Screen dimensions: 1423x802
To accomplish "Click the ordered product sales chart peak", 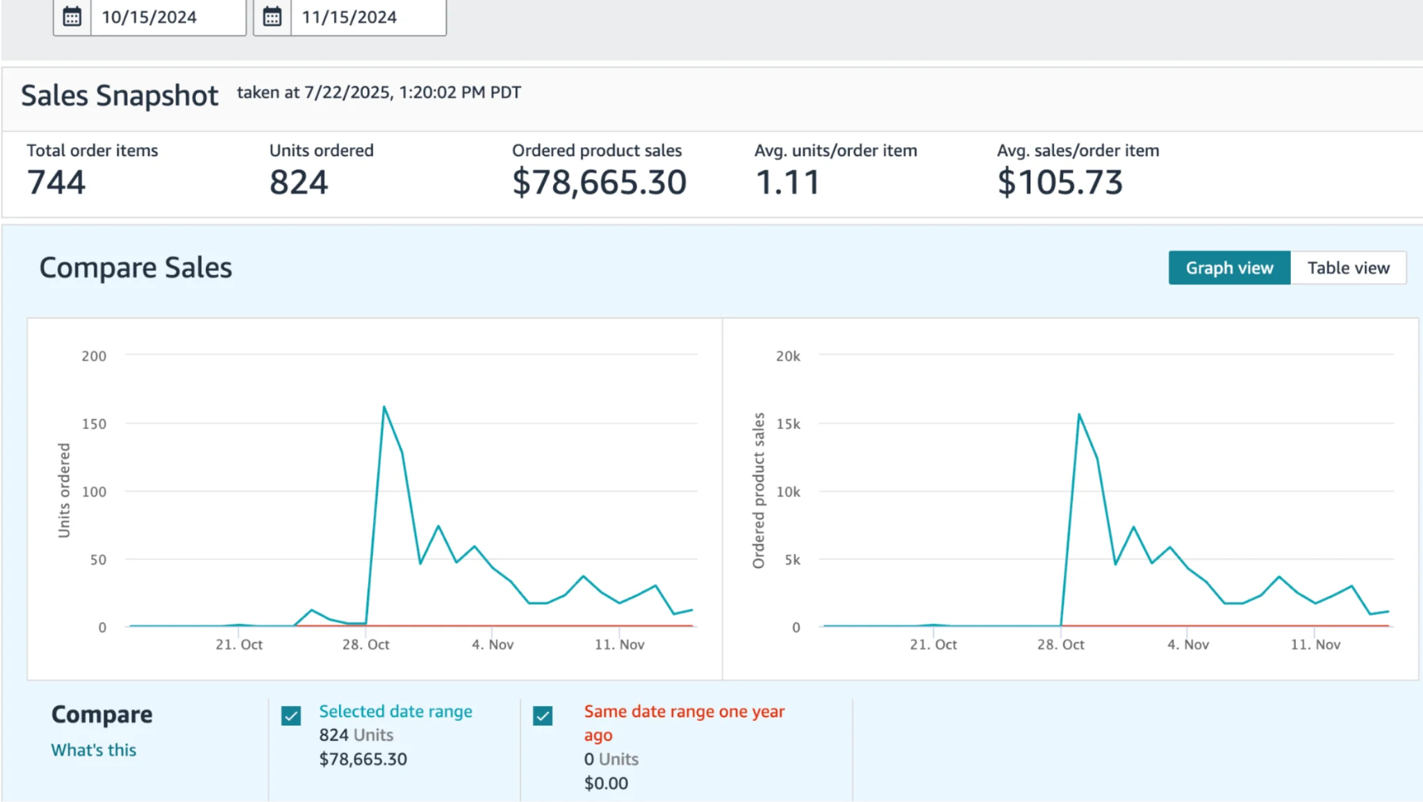I will point(1079,415).
